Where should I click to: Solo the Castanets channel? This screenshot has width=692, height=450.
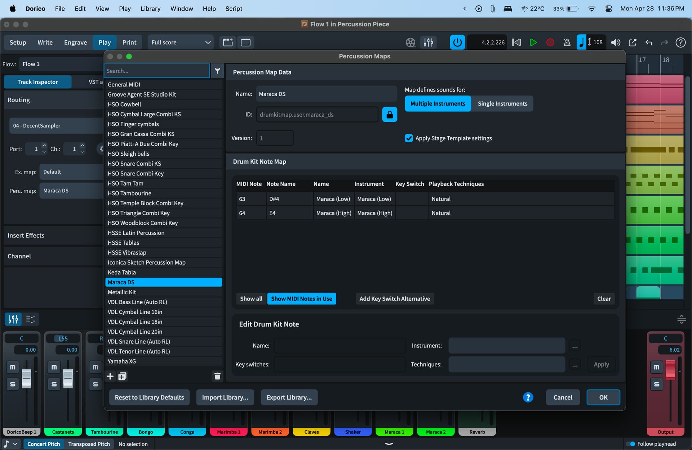54,384
